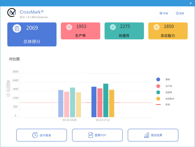Click the PDF file icon
Screen dimensions: 195x147
pos(91,135)
